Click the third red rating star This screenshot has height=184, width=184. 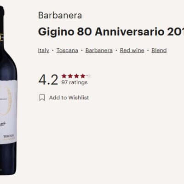(76, 76)
